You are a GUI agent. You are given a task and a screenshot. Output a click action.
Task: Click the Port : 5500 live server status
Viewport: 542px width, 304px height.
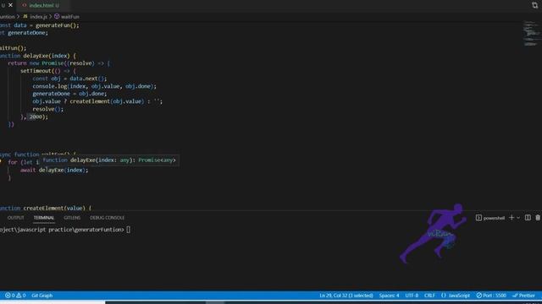[491, 296]
